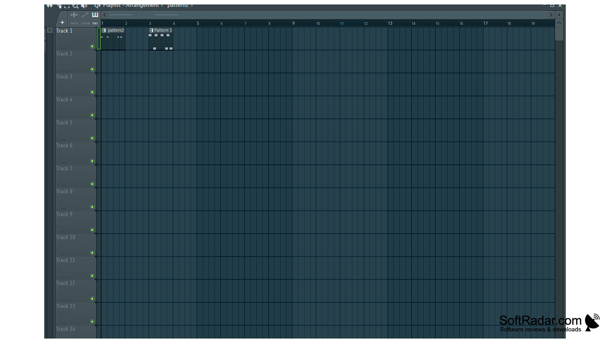Toggle the green mute light on Track 6
Viewport: 610px width, 343px height.
point(93,161)
